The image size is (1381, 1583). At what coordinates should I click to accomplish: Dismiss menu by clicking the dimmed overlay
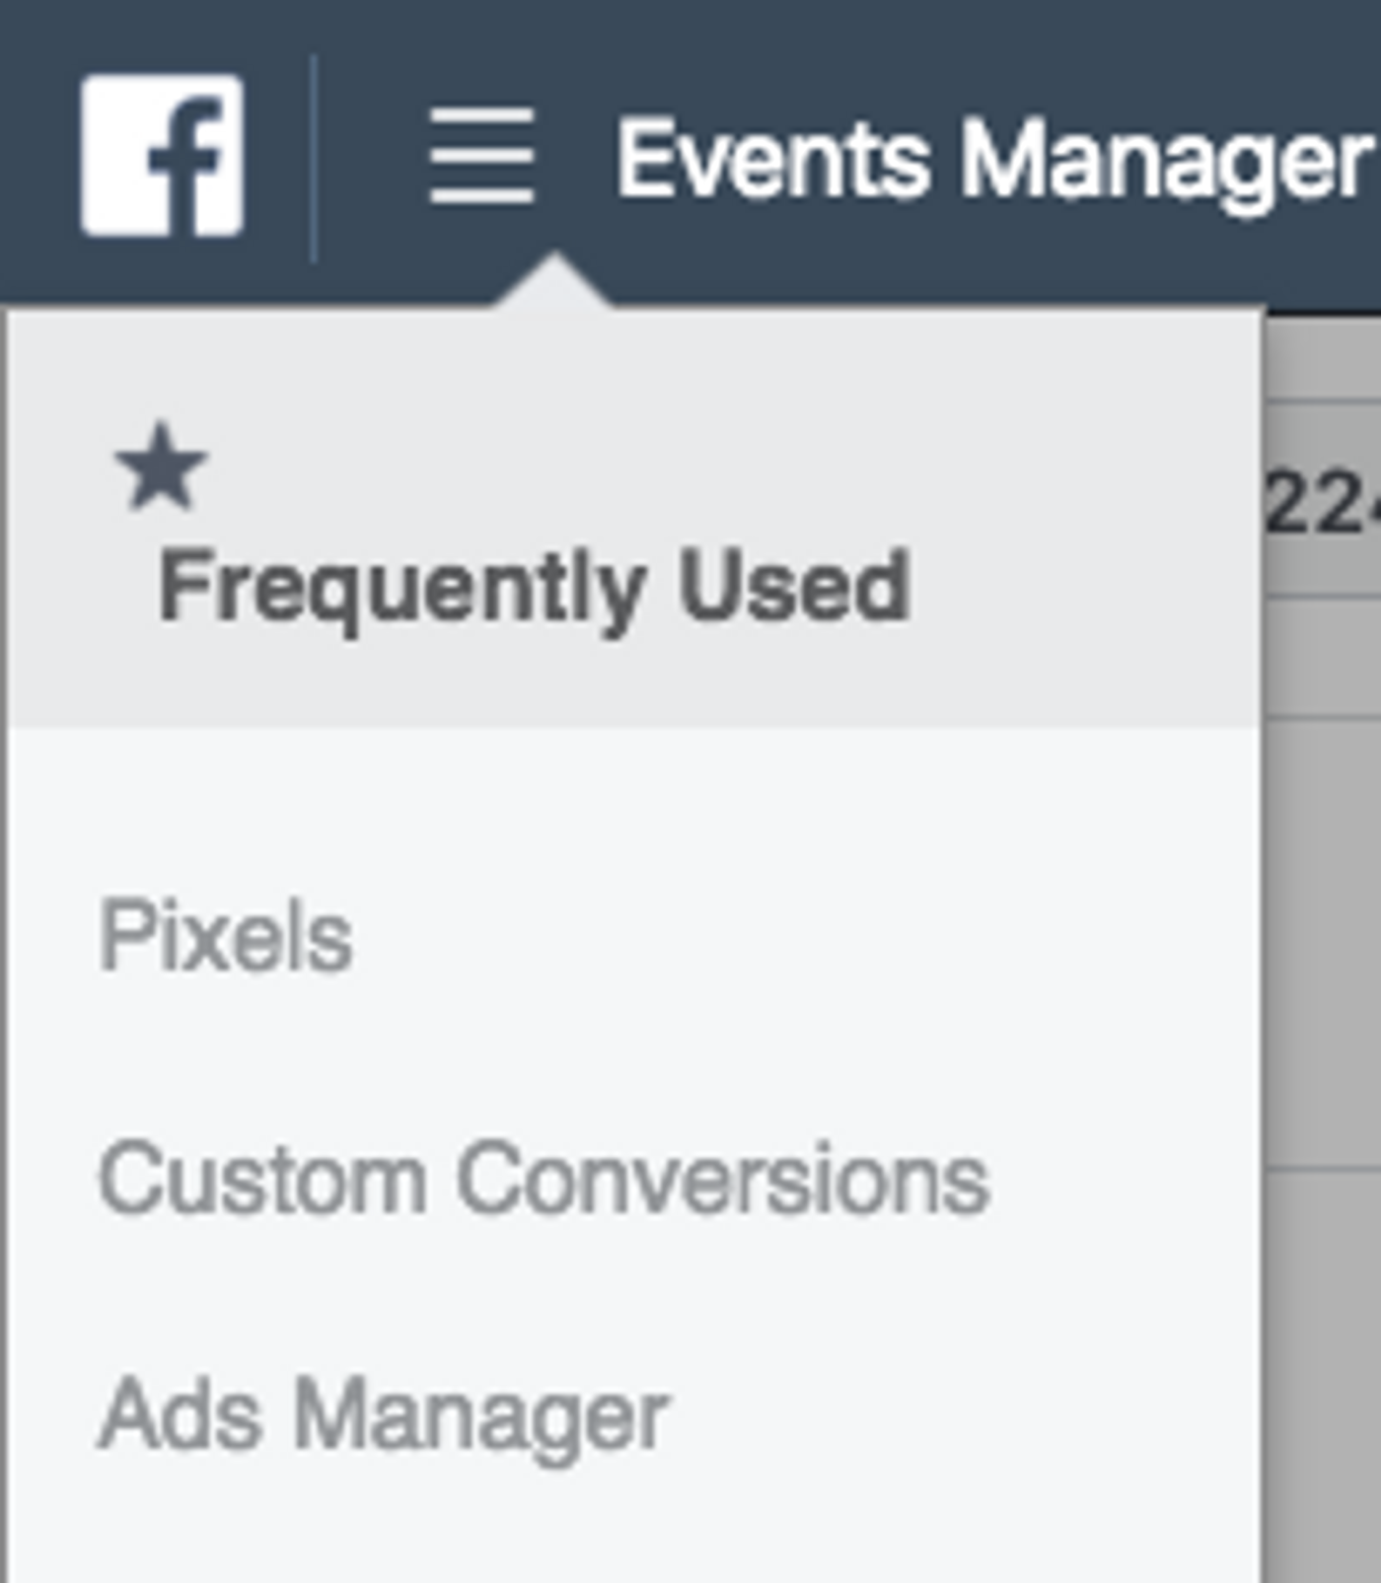pyautogui.click(x=1322, y=986)
